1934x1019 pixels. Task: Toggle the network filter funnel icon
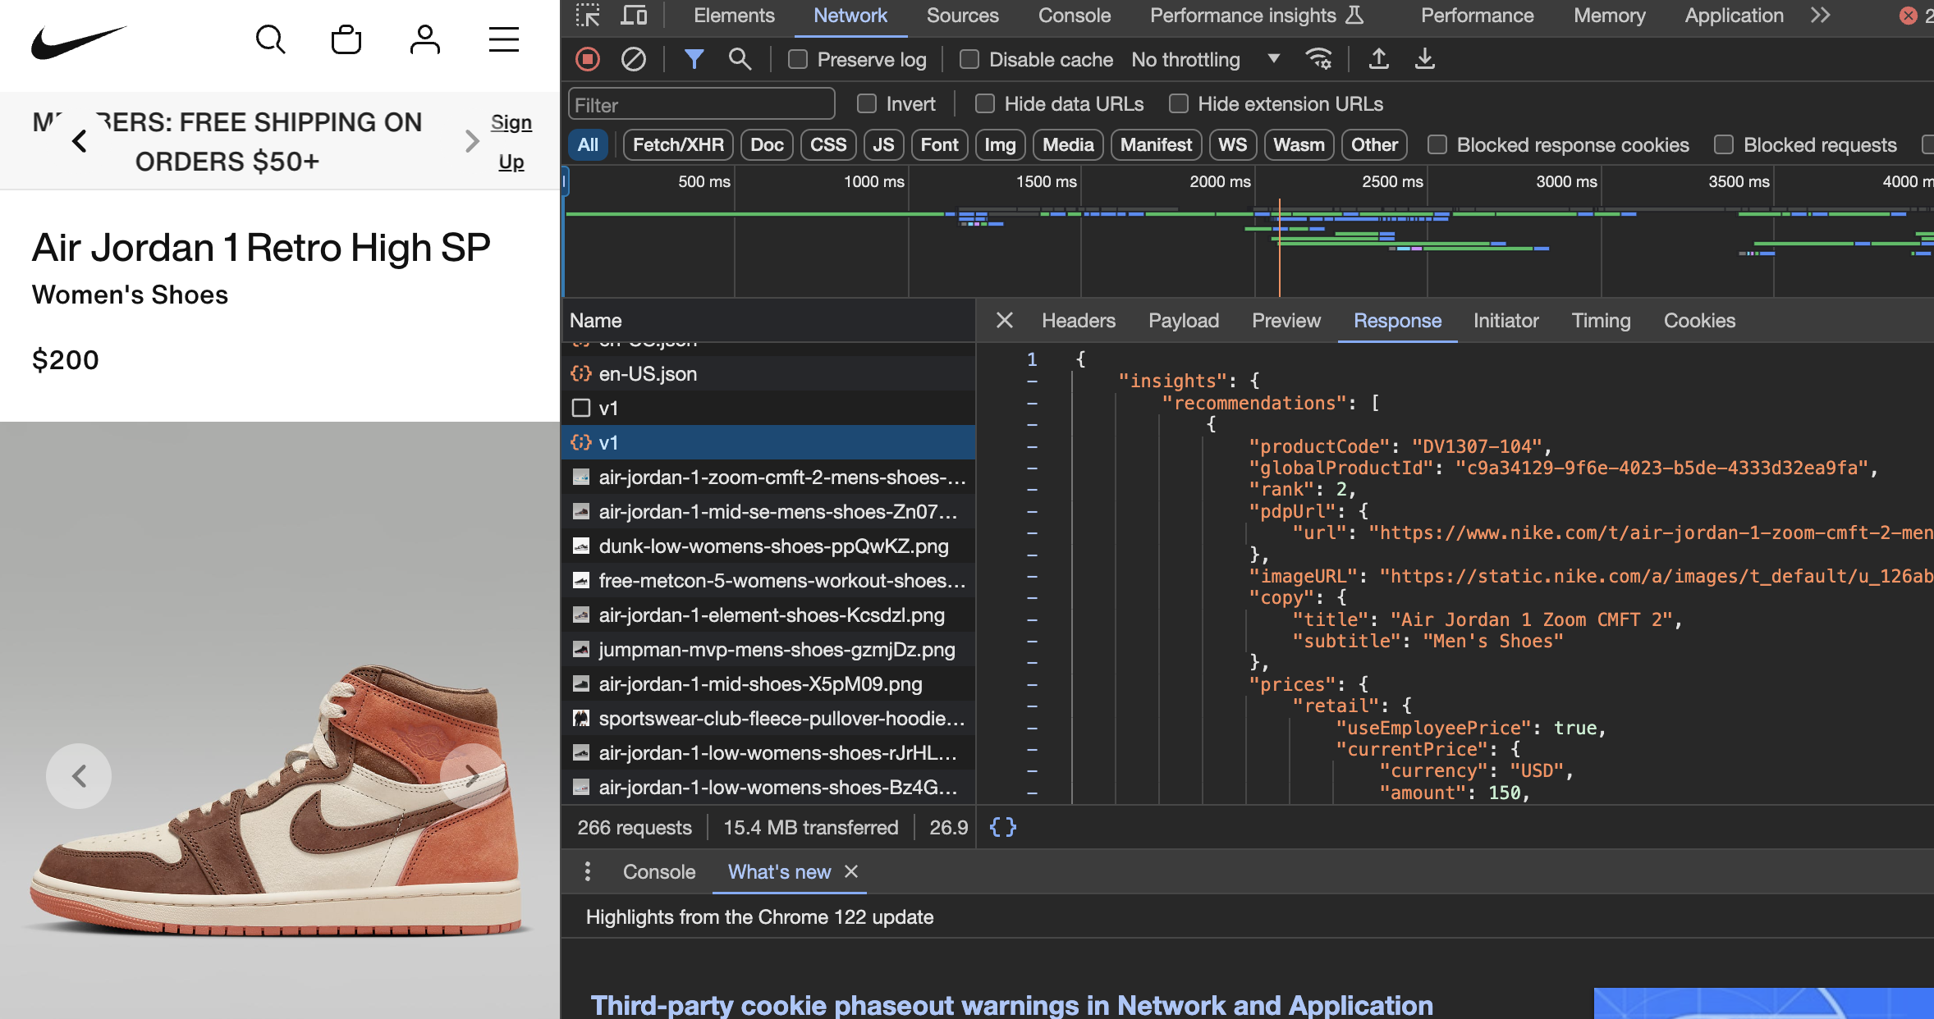[x=694, y=59]
